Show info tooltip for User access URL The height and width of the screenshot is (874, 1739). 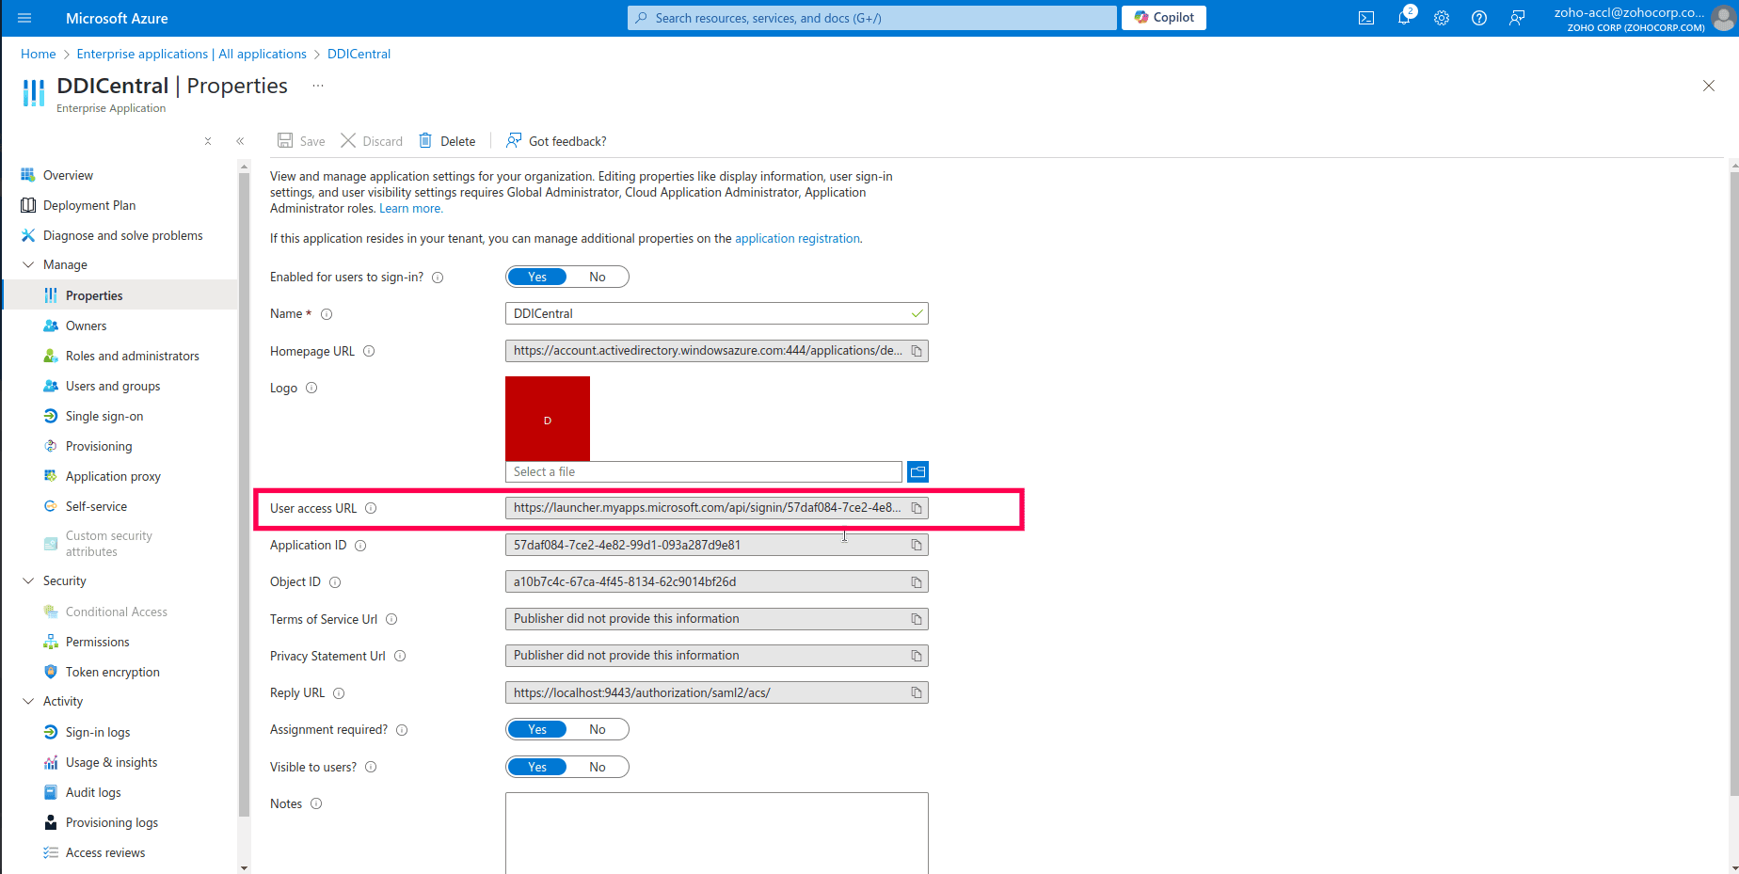371,508
